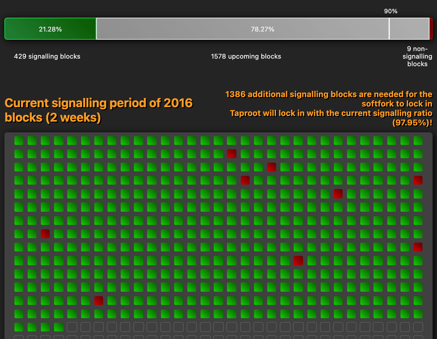Image resolution: width=437 pixels, height=339 pixels.
Task: Select the '429 signalling blocks' label
Action: [x=47, y=56]
